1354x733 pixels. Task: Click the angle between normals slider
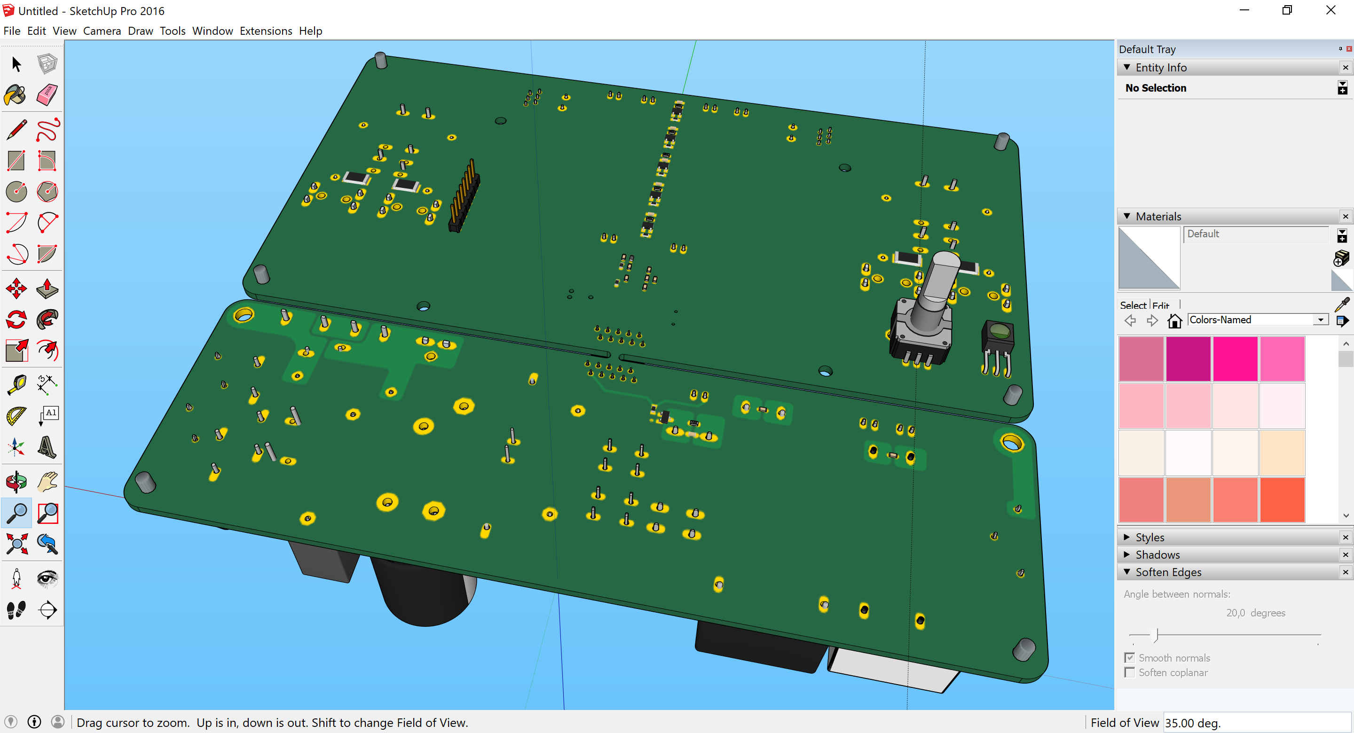coord(1155,635)
